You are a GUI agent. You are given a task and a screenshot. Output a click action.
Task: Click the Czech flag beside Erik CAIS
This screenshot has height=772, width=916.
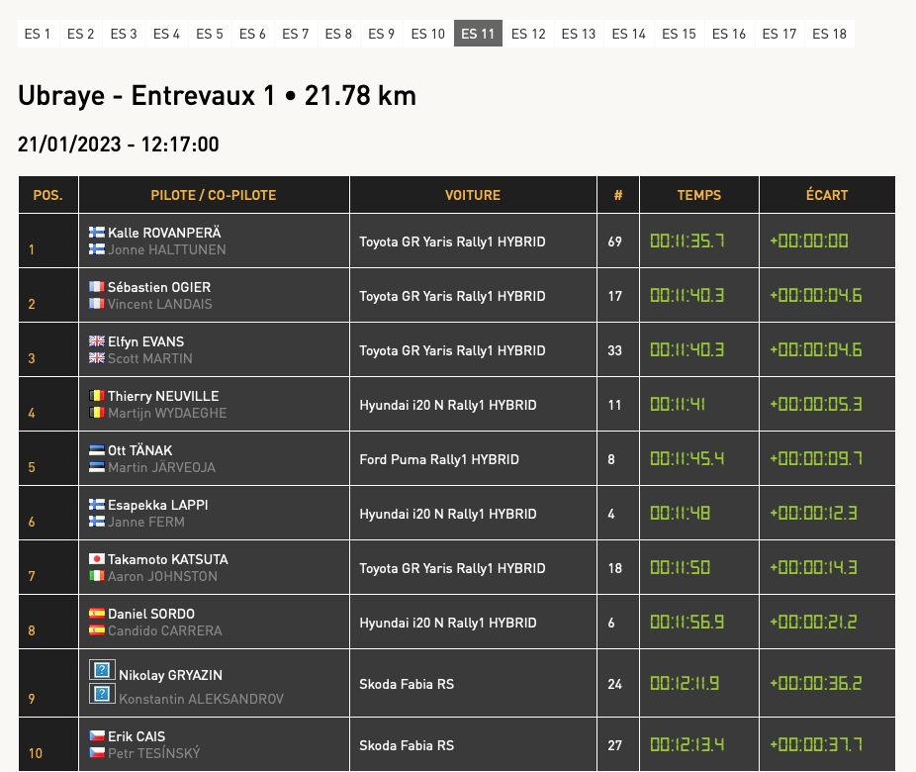tap(97, 735)
